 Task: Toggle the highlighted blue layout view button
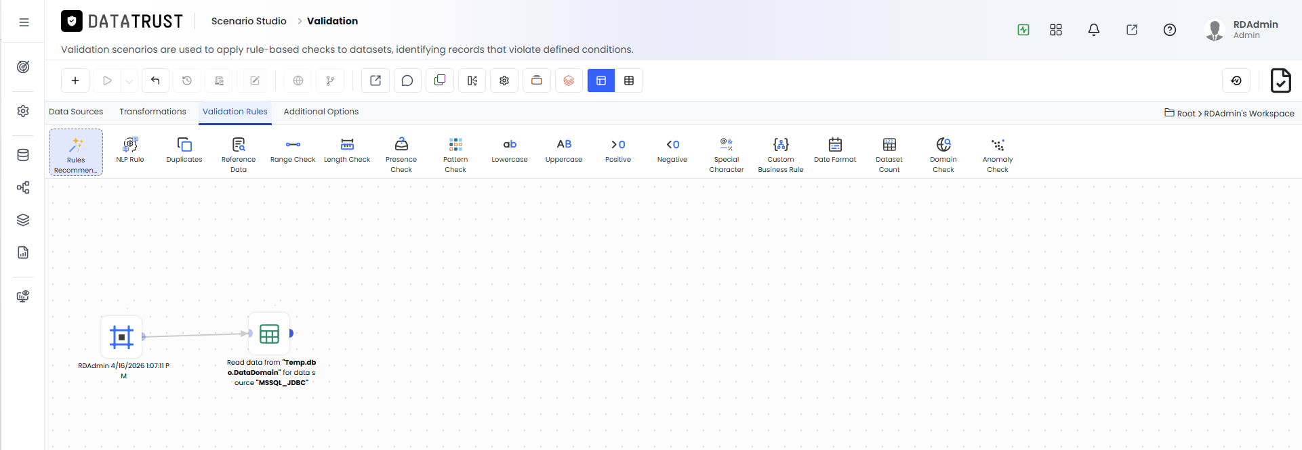point(601,81)
